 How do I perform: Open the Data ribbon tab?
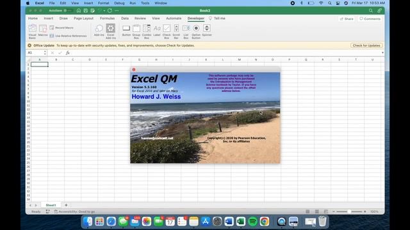(x=125, y=19)
